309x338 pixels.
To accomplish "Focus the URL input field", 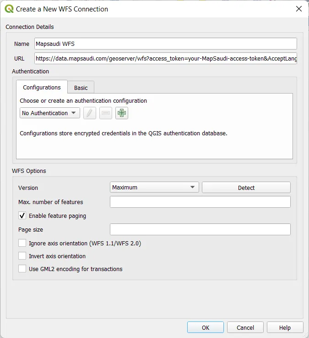I will 165,58.
